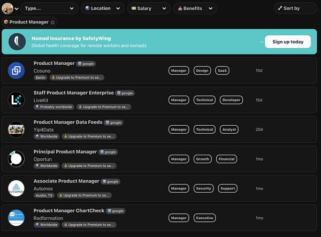Open the Location dropdown filter
Screen dimensions: 321x237
pyautogui.click(x=103, y=9)
